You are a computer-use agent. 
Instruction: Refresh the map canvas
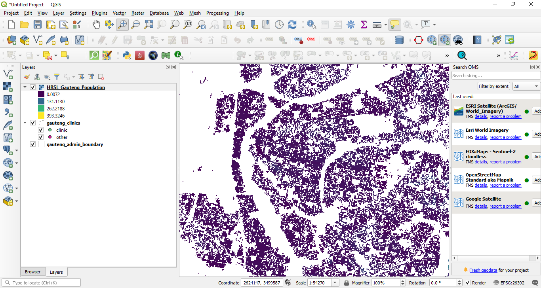[x=292, y=25]
